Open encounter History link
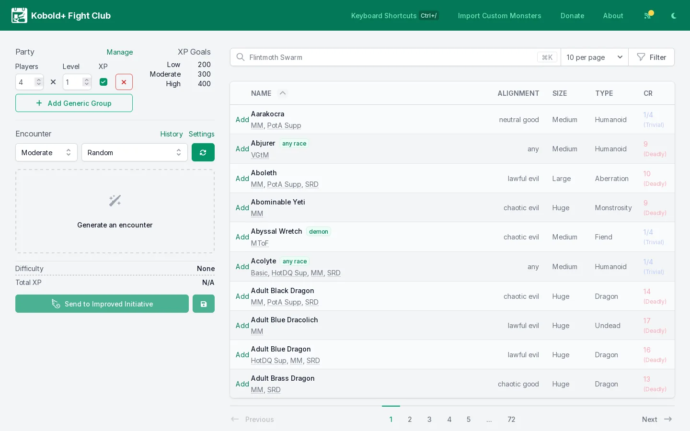 [x=172, y=134]
